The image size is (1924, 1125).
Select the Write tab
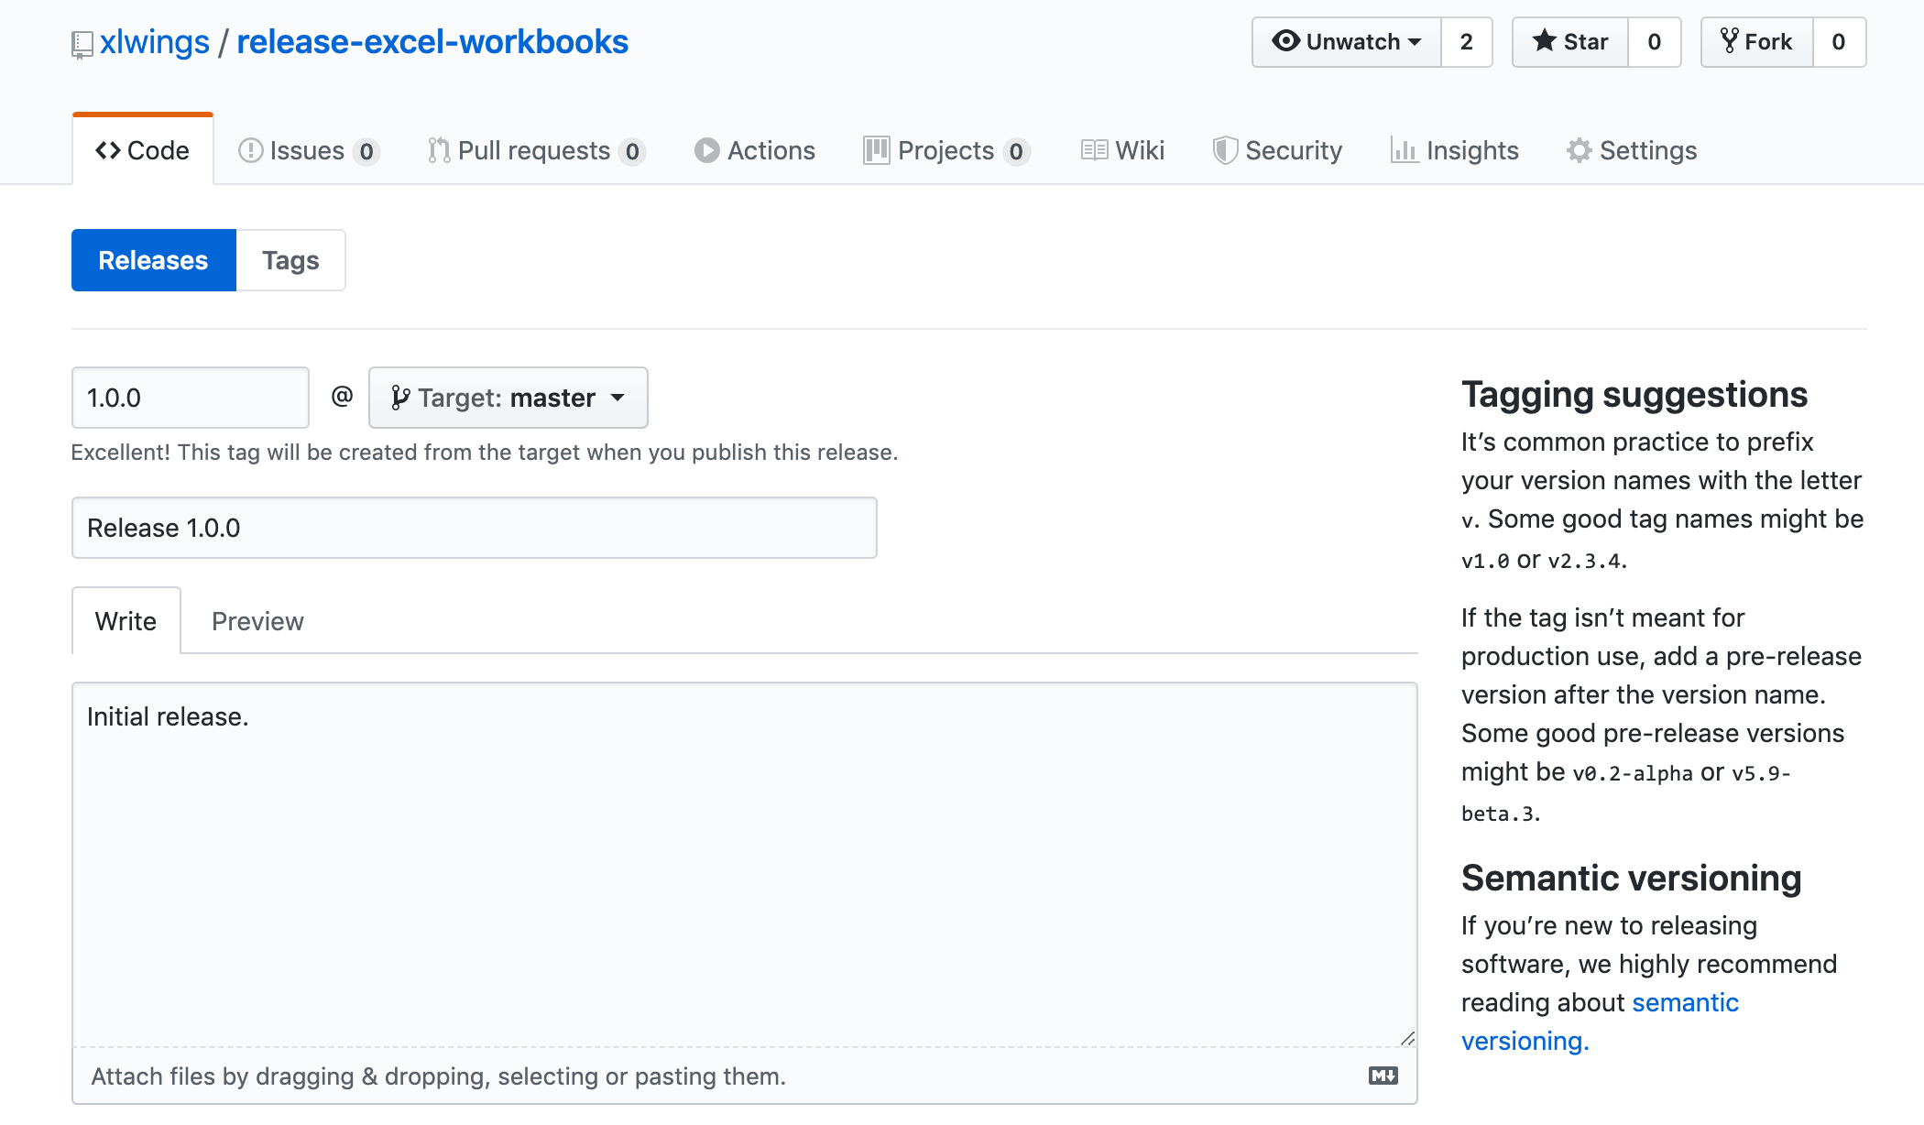click(x=126, y=620)
